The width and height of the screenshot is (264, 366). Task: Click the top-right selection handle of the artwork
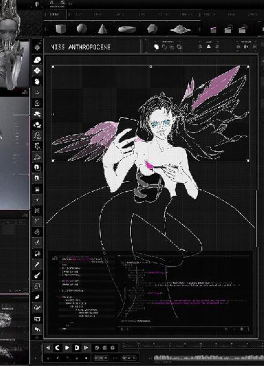pyautogui.click(x=248, y=67)
